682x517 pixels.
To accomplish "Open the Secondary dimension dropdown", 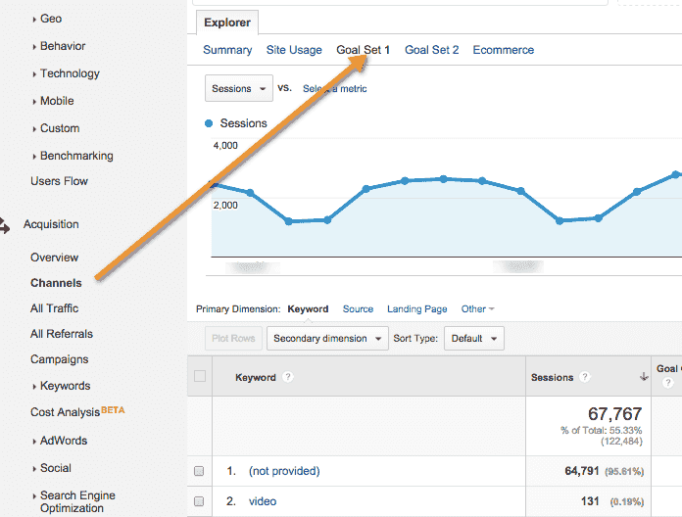I will (326, 339).
